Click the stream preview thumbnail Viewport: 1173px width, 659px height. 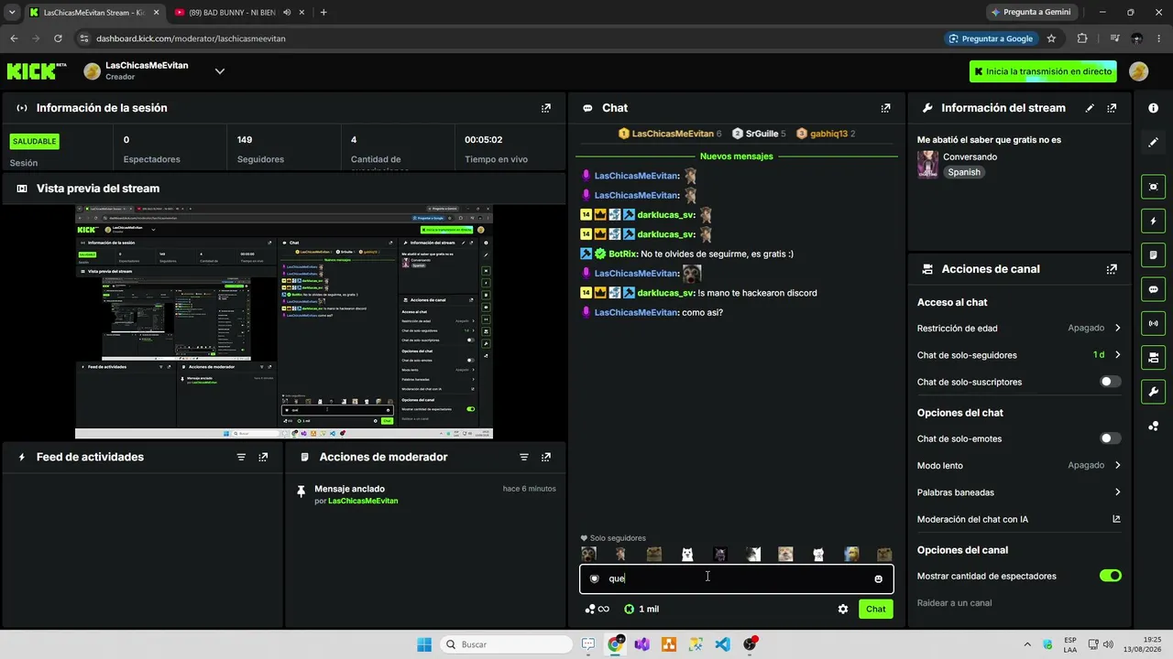(x=284, y=322)
